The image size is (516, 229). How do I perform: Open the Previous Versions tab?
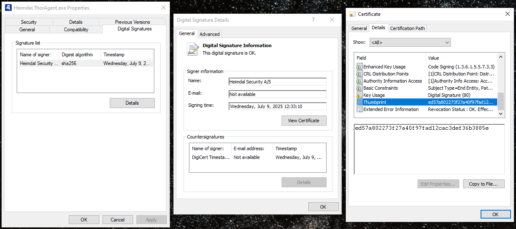[132, 22]
